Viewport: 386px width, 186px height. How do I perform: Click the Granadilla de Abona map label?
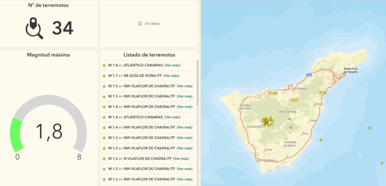pyautogui.click(x=290, y=144)
